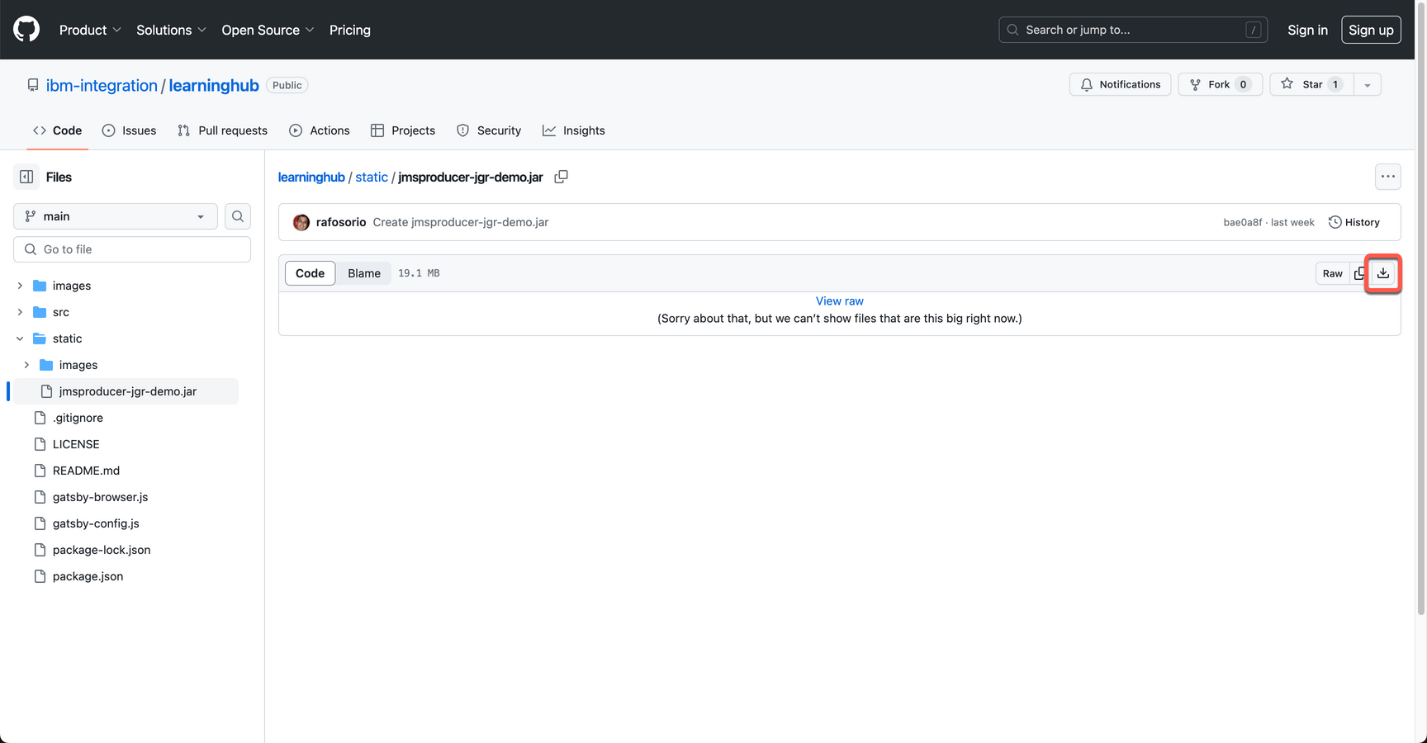
Task: Star the learninghub repository
Action: coord(1311,84)
